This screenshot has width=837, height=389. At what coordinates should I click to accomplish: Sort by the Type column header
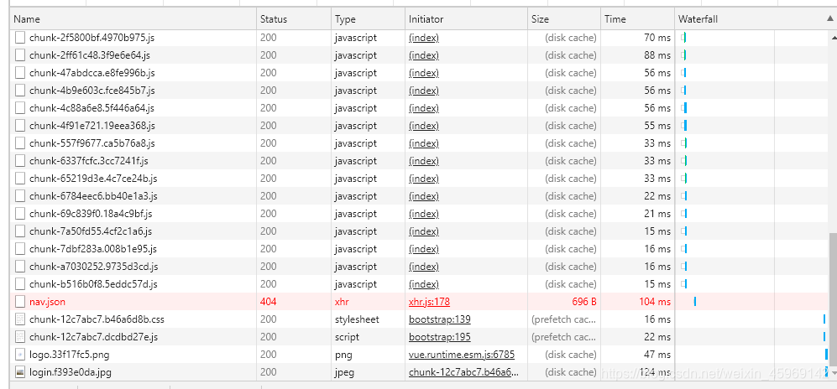(x=367, y=19)
